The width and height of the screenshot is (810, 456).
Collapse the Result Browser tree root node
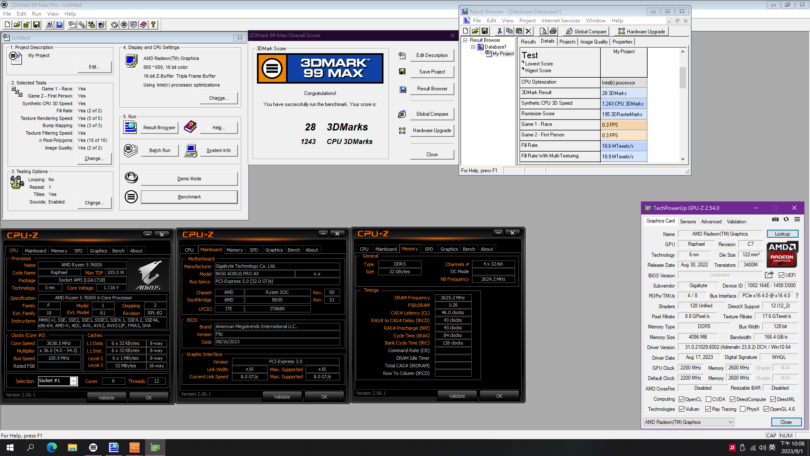tap(465, 40)
